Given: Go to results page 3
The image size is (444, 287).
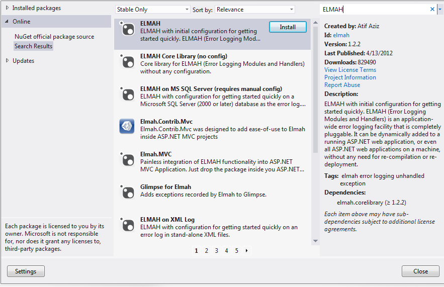Looking at the screenshot, I should point(216,250).
